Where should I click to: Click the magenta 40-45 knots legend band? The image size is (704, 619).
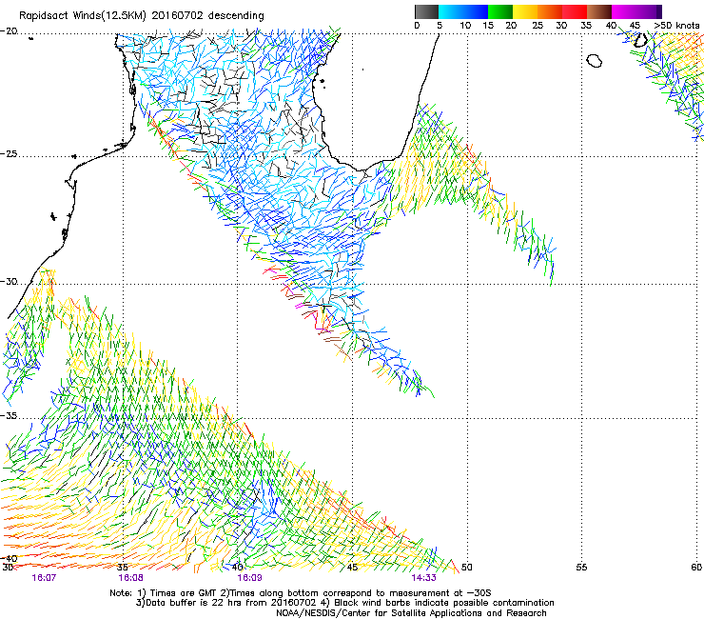tap(624, 11)
